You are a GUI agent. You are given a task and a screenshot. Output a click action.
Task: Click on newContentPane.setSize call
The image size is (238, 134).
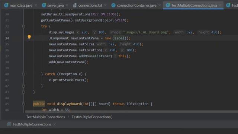pos(71,44)
